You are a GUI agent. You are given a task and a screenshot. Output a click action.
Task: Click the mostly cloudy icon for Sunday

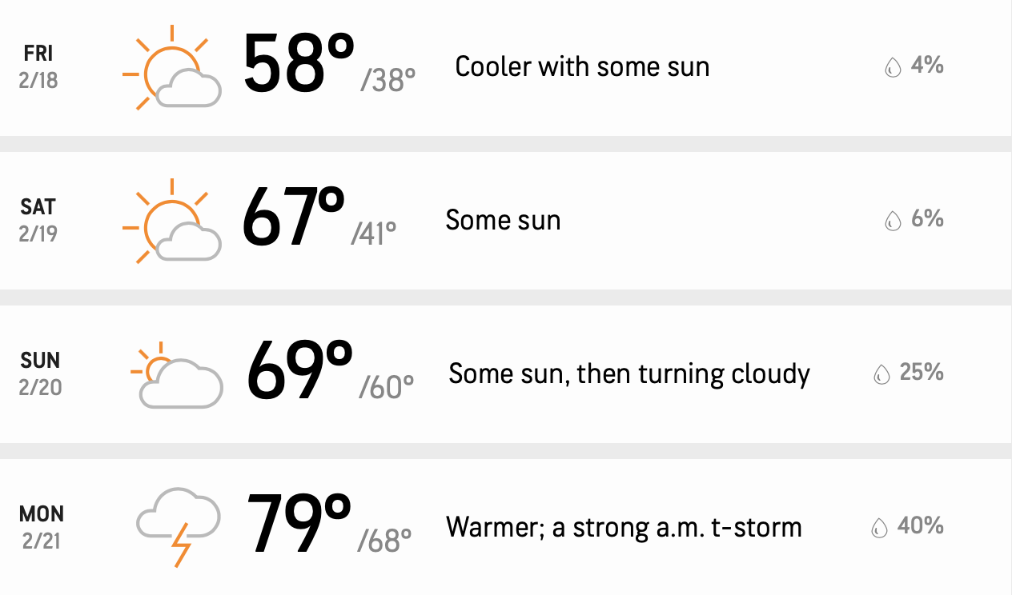(x=175, y=374)
